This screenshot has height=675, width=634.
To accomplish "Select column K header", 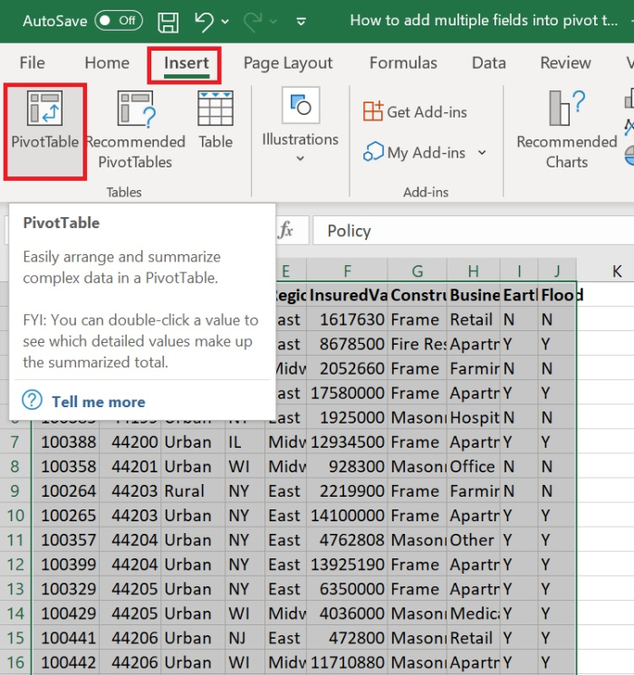I will pos(617,271).
